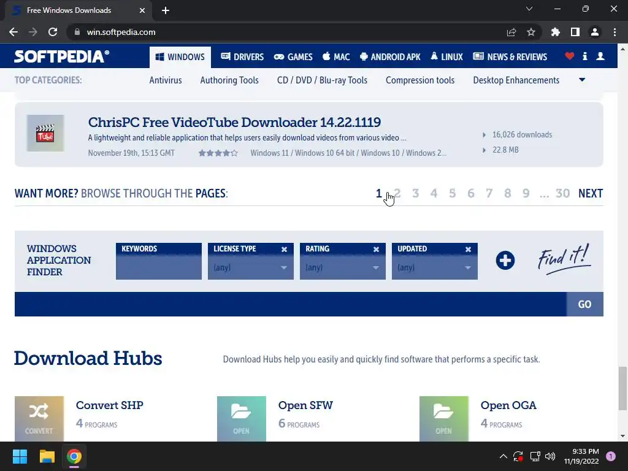The height and width of the screenshot is (471, 628).
Task: Click the GO search button
Action: (x=584, y=304)
